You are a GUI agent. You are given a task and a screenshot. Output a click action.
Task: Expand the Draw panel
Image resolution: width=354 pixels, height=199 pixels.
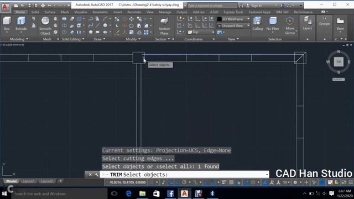(100, 39)
